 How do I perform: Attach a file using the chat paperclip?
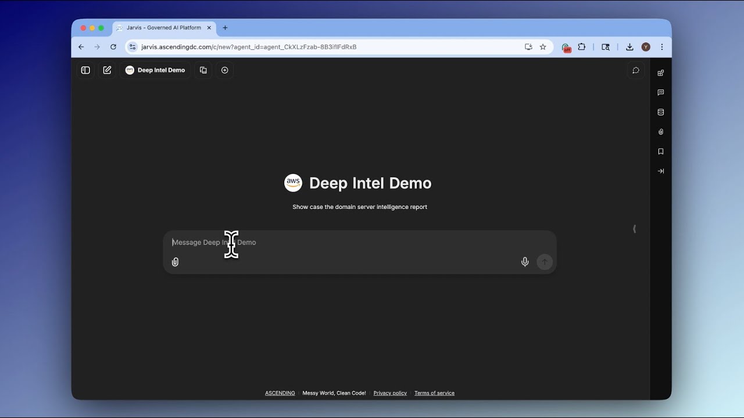click(175, 262)
